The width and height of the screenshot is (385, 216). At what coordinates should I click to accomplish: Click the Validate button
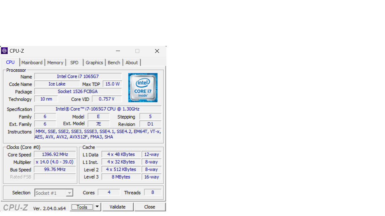coord(118,207)
